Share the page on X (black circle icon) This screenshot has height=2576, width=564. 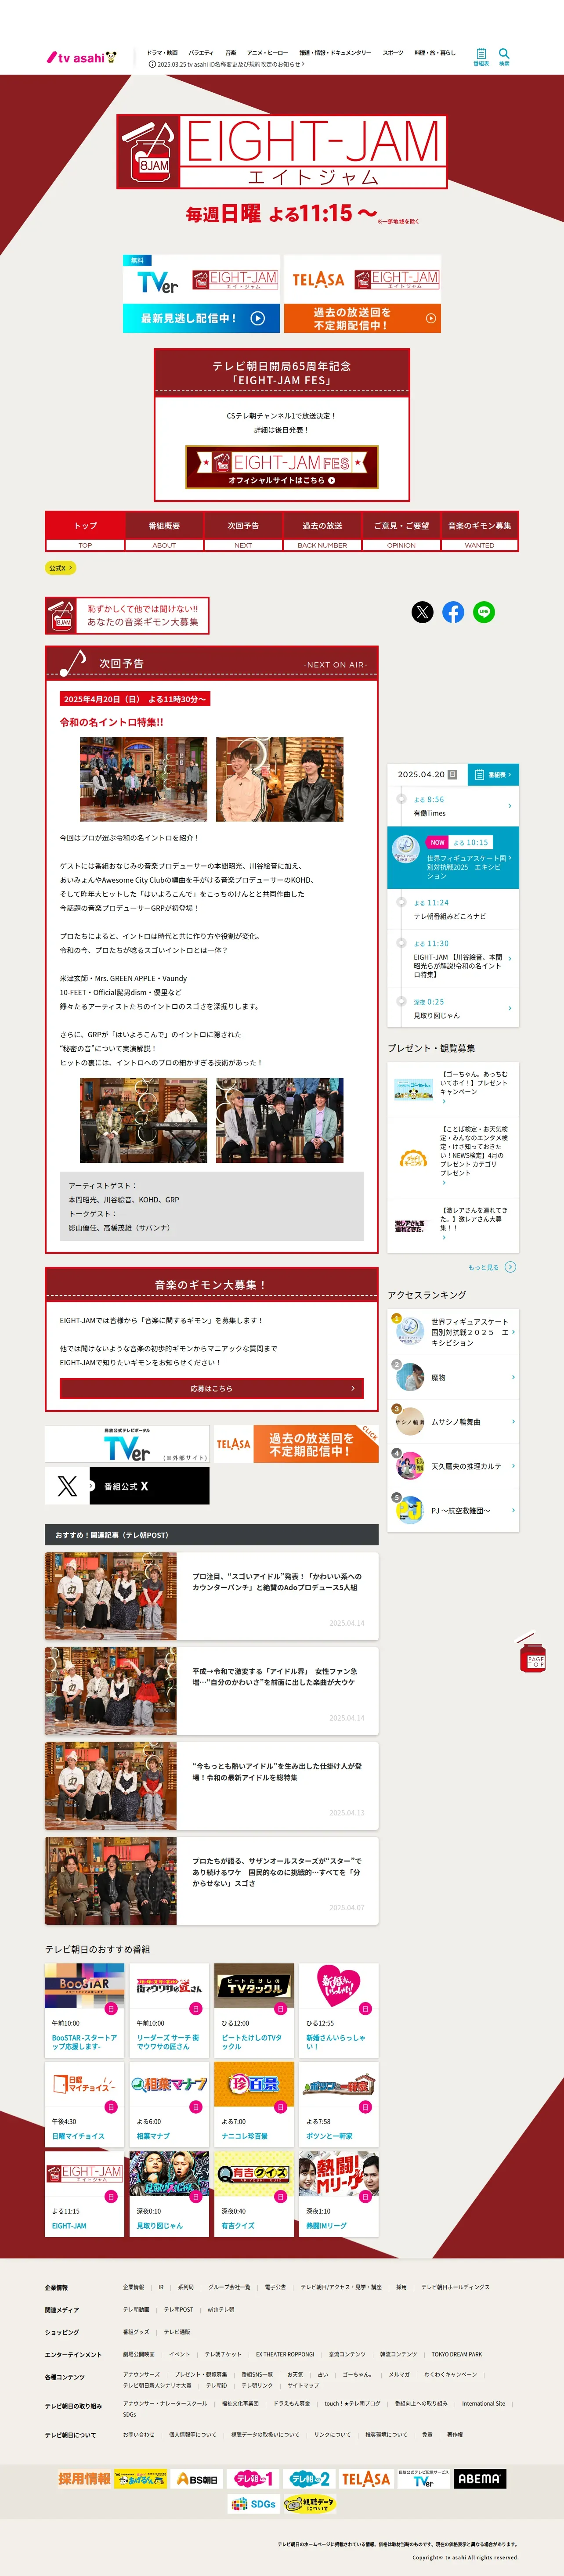click(x=423, y=612)
